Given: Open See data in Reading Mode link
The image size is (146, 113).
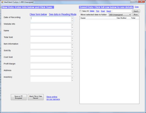Looking at the screenshot, I should [63, 14].
